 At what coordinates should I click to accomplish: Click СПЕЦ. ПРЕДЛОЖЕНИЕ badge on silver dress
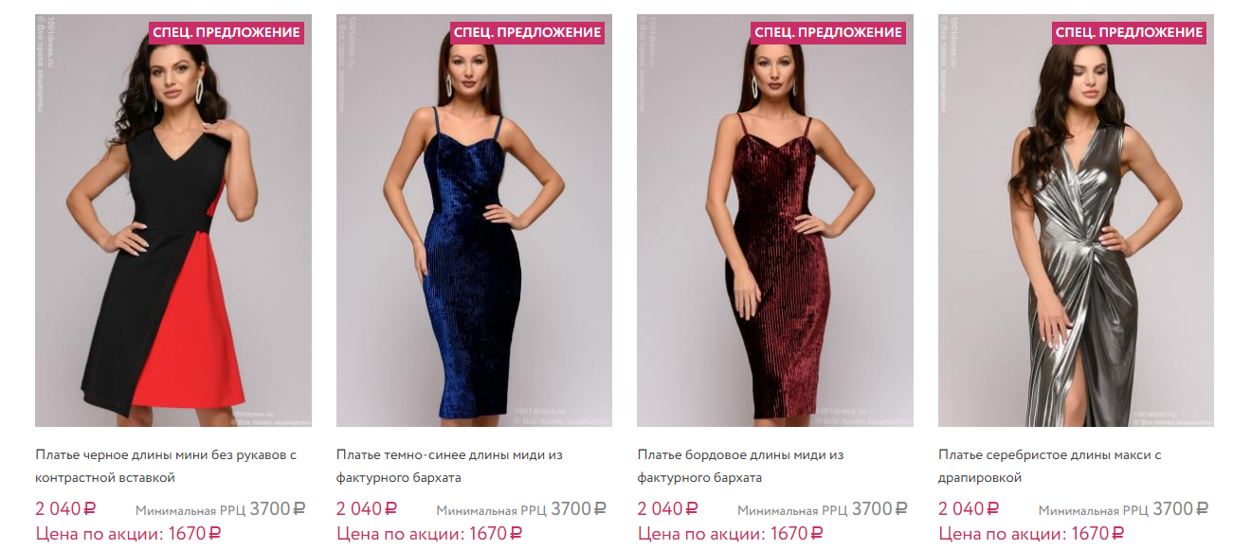[1129, 32]
